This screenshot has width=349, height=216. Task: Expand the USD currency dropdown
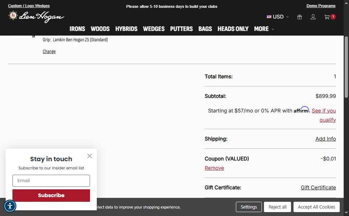pos(278,17)
